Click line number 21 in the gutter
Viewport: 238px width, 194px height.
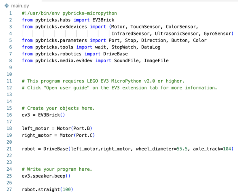point(9,149)
